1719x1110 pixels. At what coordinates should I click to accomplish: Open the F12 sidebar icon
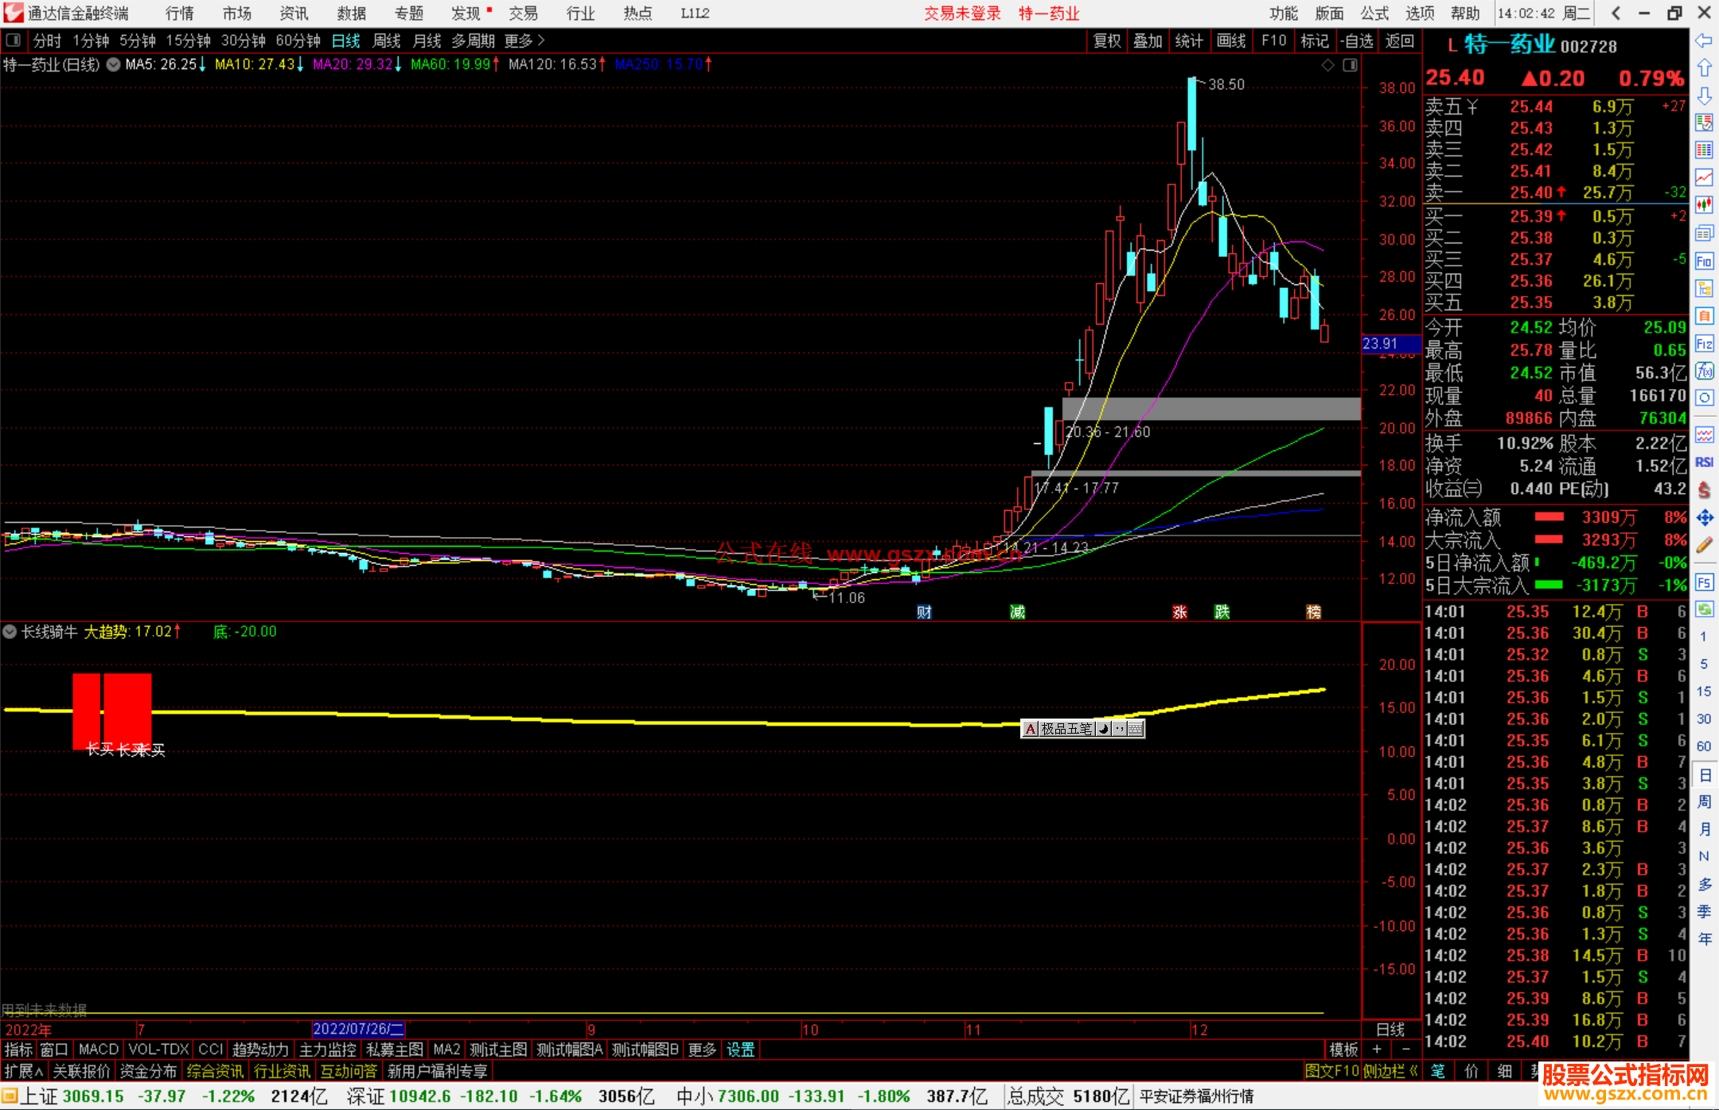pos(1704,344)
